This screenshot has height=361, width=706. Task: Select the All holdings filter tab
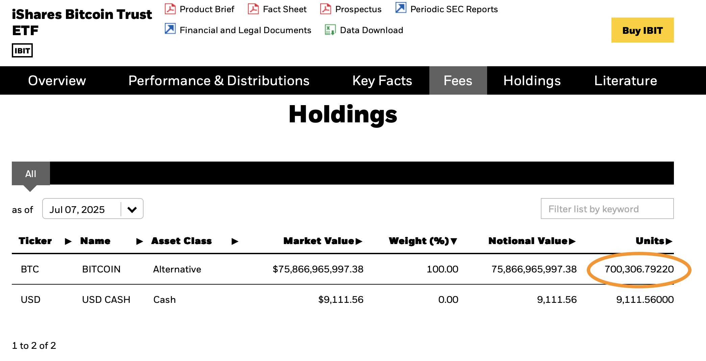tap(31, 174)
